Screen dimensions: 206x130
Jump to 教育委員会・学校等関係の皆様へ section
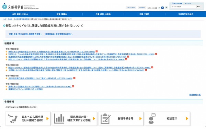(x=59, y=34)
